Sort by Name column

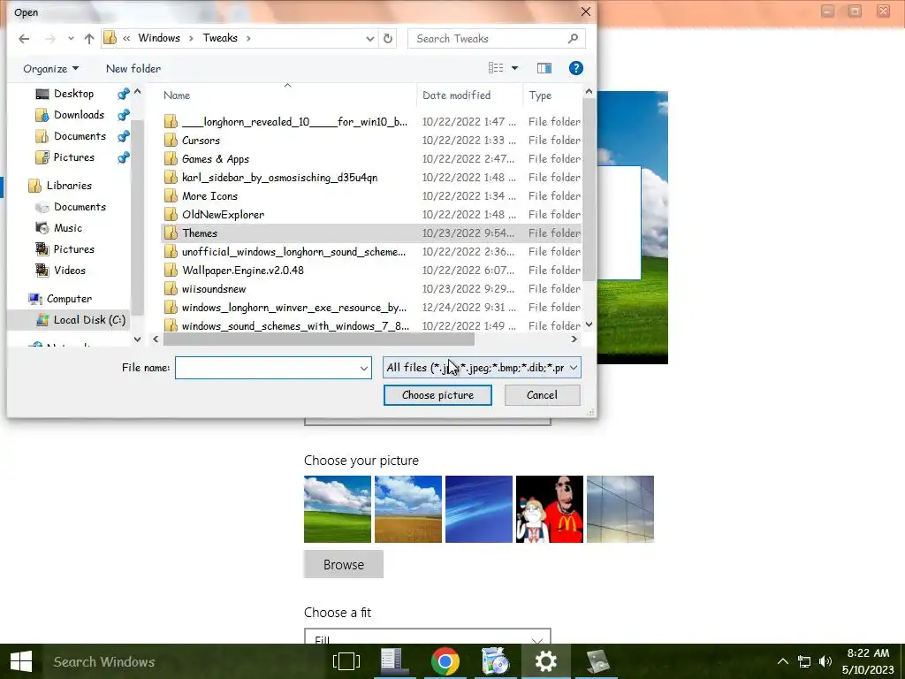[x=177, y=95]
